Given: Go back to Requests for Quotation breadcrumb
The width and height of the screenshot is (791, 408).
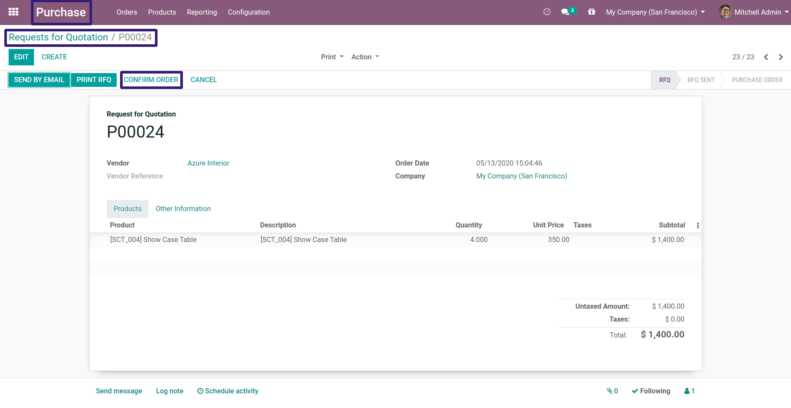Looking at the screenshot, I should pyautogui.click(x=59, y=37).
